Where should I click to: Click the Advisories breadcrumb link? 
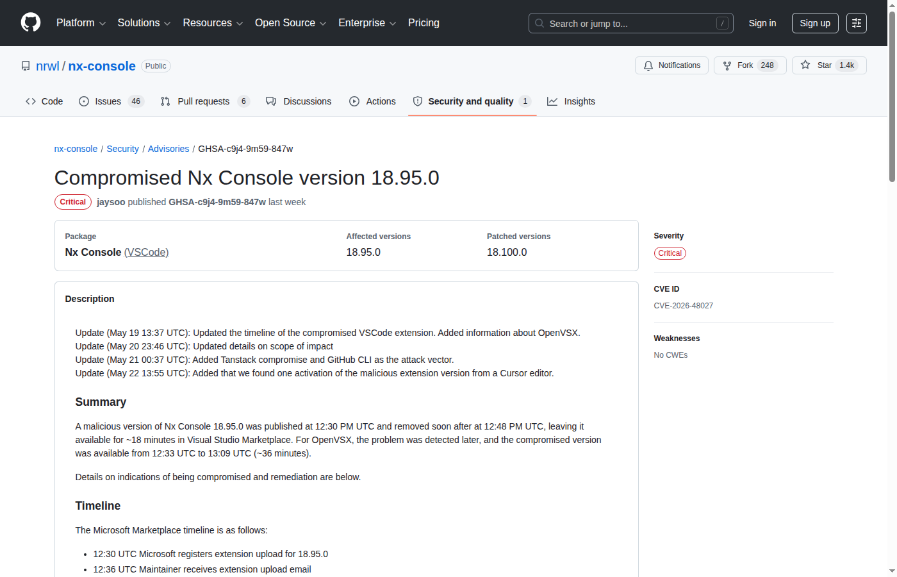[x=169, y=149]
